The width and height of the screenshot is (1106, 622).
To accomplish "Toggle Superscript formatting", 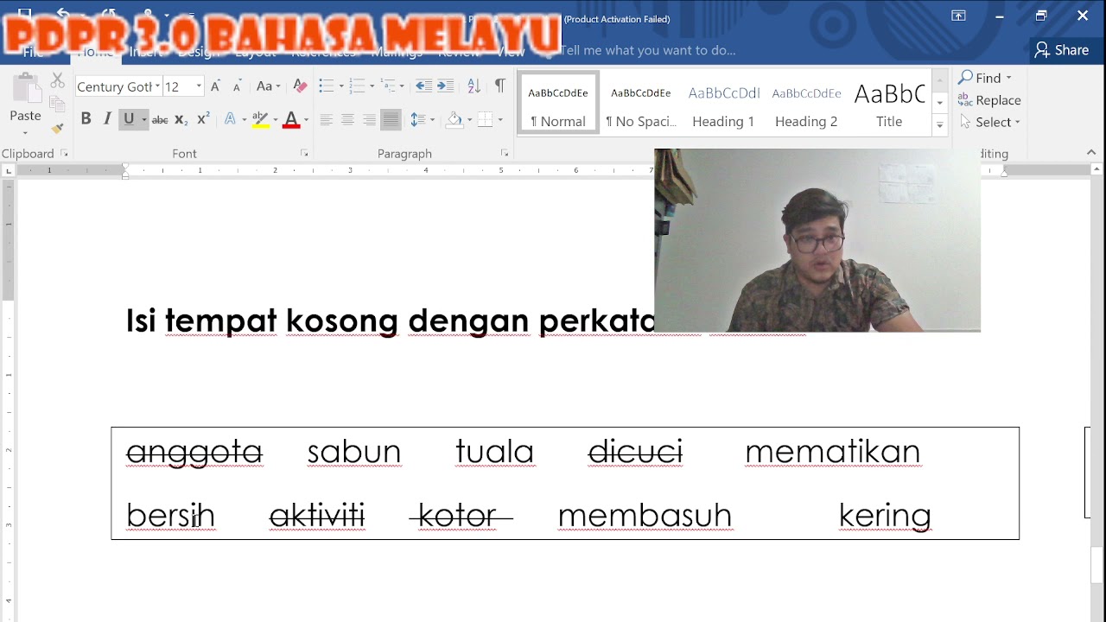I will pos(203,119).
